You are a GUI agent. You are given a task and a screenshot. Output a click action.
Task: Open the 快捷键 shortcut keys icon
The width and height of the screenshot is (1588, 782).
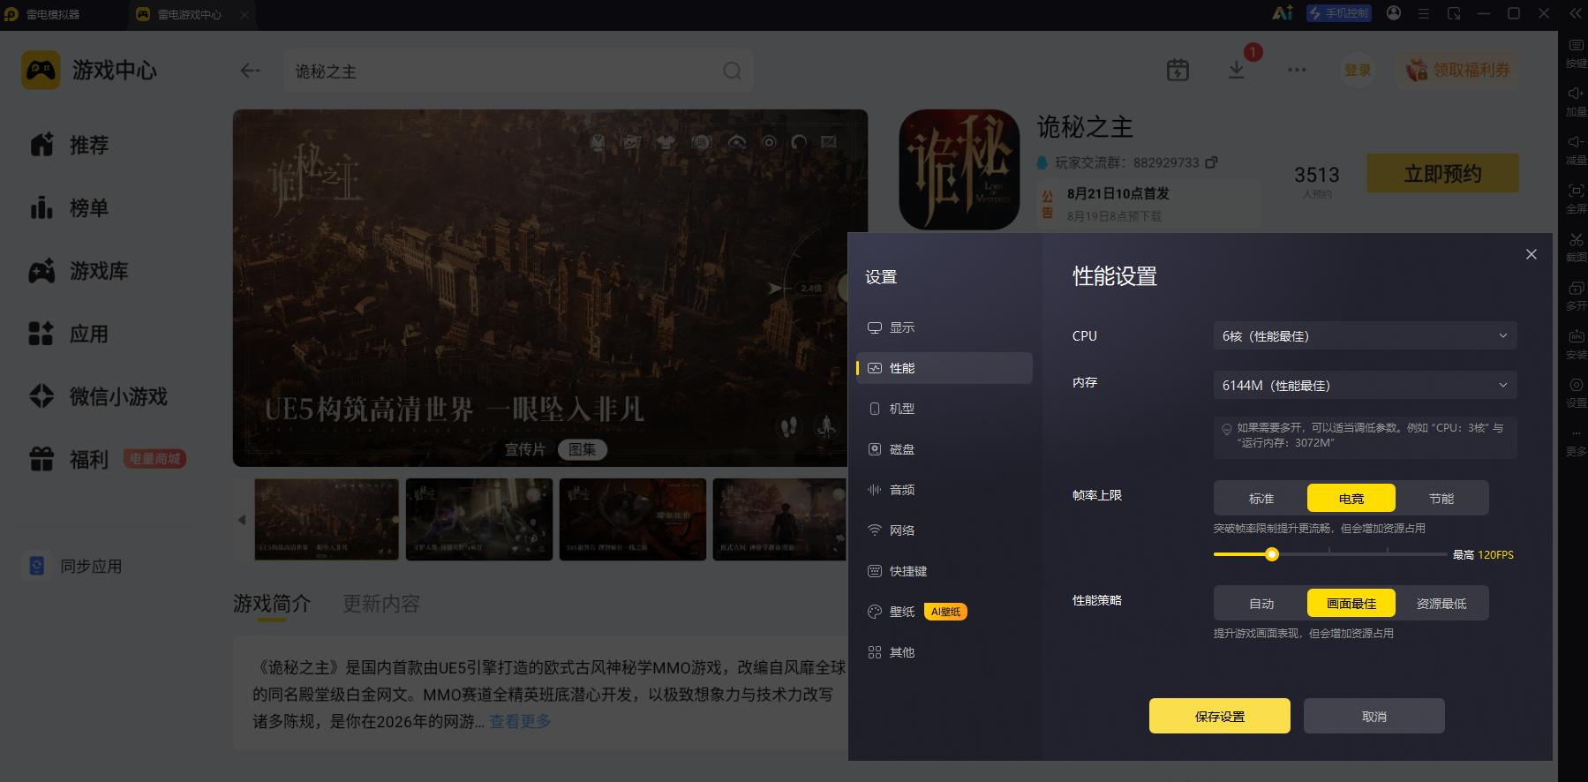point(875,571)
